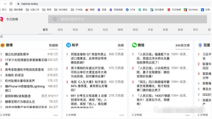This screenshot has height=119, width=212.
Task: Open the SEO相关 bookmark folder
Action: coord(61,10)
